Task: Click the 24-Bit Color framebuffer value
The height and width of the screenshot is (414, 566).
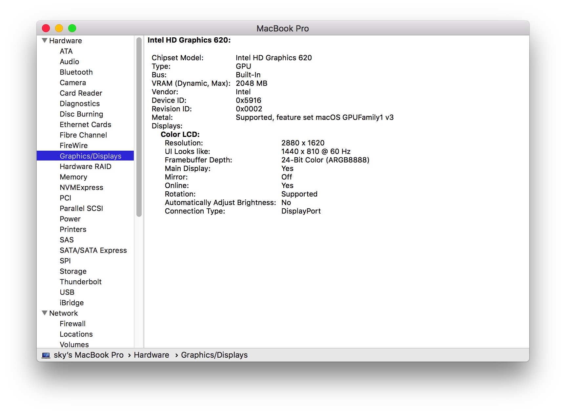Action: pyautogui.click(x=325, y=160)
